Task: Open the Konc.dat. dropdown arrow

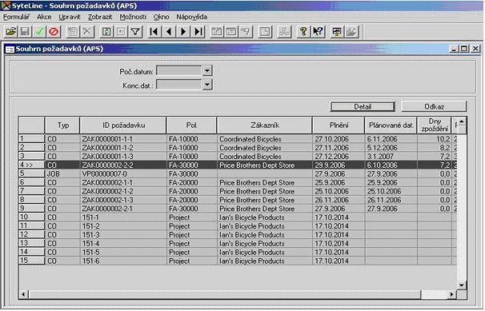Action: (207, 84)
